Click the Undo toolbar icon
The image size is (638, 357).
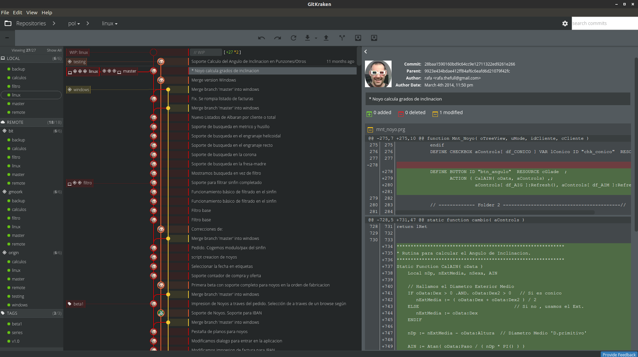click(262, 38)
